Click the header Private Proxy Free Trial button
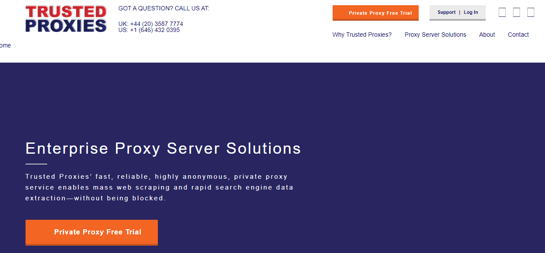545x253 pixels. pos(375,13)
